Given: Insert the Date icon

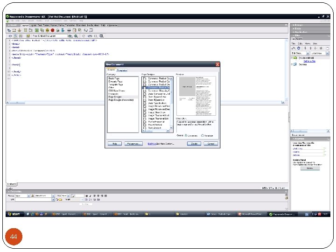Looking at the screenshot, I should (x=74, y=30).
